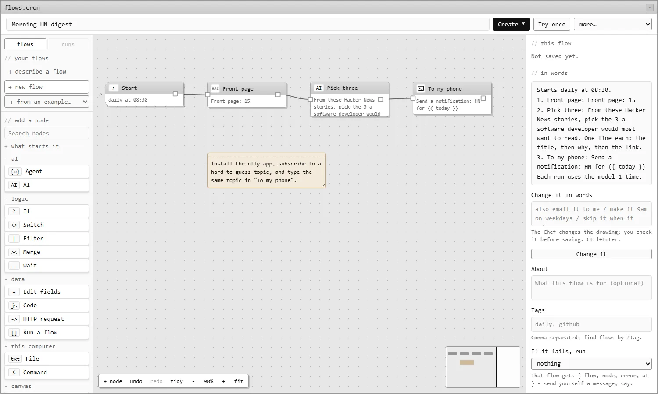658x394 pixels.
Task: Switch to the flows tab
Action: pos(25,44)
